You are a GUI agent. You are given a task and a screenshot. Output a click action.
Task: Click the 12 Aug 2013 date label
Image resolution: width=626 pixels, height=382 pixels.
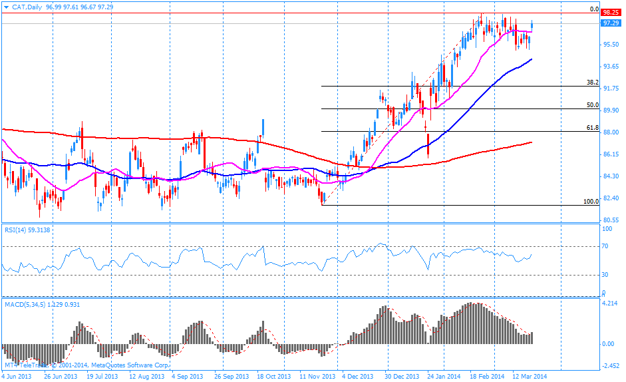(147, 377)
